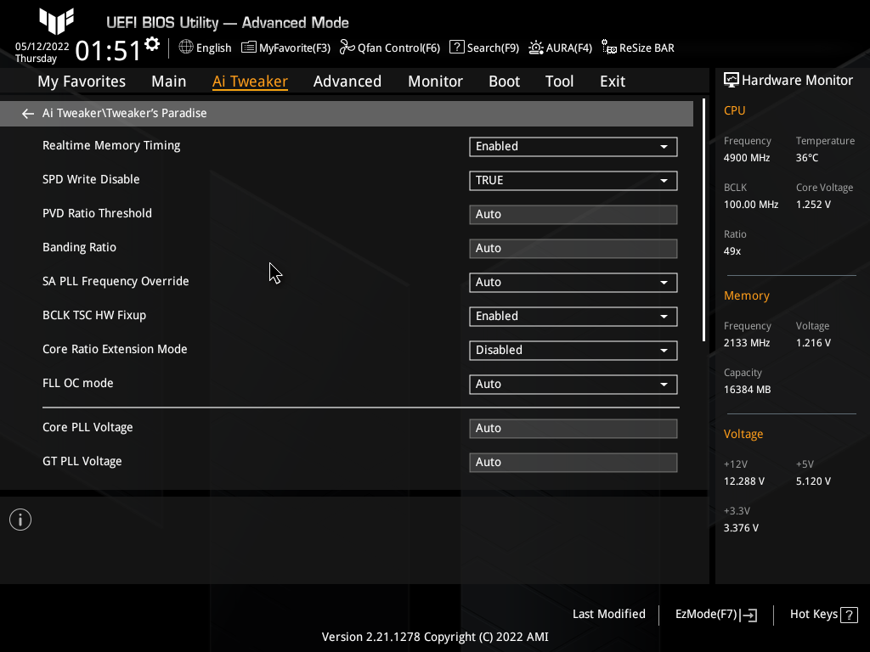Click the Hardware Monitor screen icon

[x=732, y=81]
